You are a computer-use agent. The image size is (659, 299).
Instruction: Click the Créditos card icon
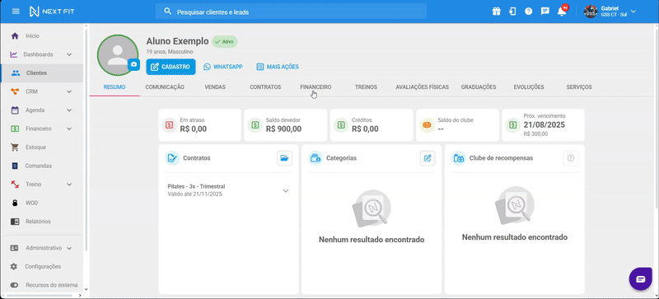pyautogui.click(x=340, y=125)
